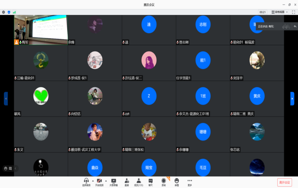This screenshot has height=188, width=298.
Task: Click the meeting info icon at top left
Action: (x=4, y=12)
